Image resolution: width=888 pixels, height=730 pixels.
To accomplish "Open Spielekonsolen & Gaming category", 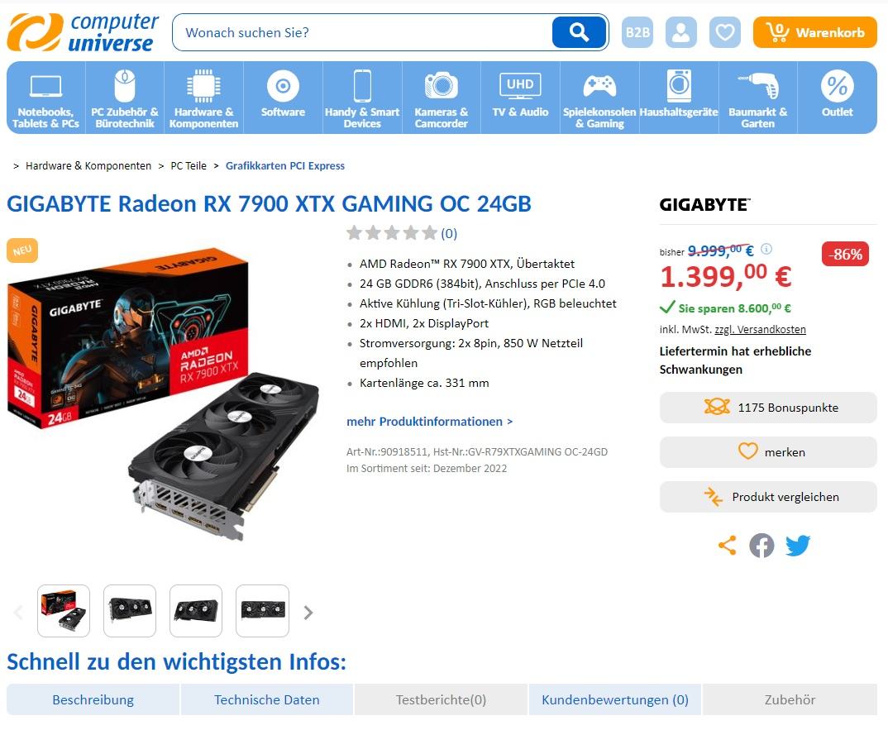I will (599, 98).
